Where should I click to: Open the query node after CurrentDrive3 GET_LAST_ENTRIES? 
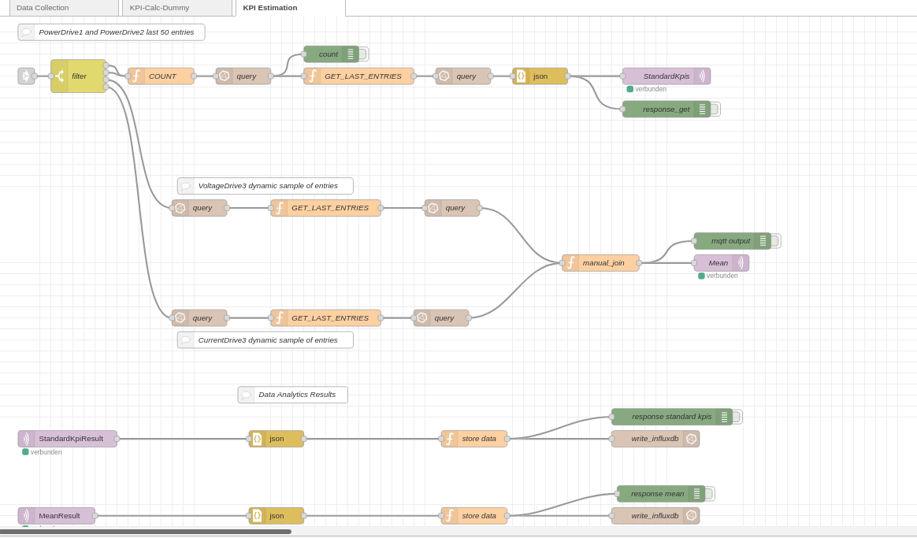click(x=441, y=317)
